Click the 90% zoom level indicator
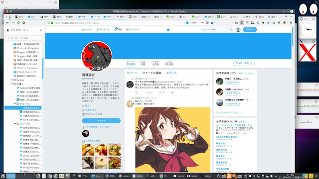This screenshot has width=319, height=179. pyautogui.click(x=194, y=23)
